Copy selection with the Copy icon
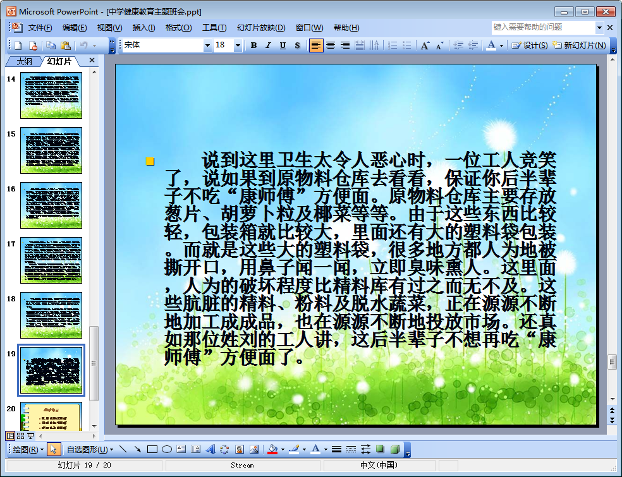The width and height of the screenshot is (622, 477). (51, 45)
